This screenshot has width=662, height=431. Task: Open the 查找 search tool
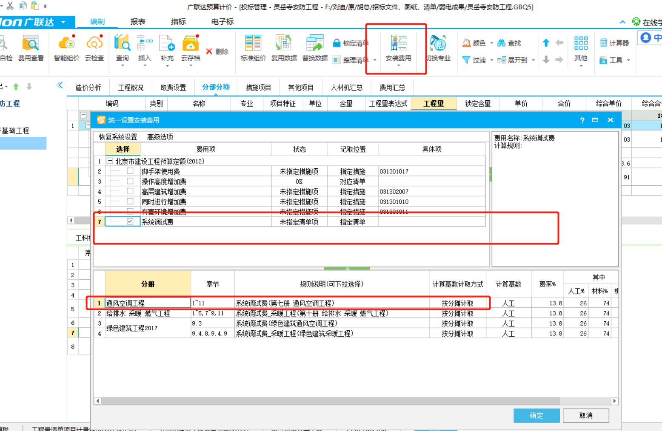coord(509,43)
